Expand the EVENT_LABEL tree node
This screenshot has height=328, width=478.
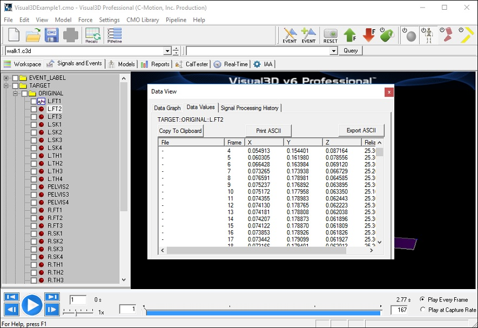pyautogui.click(x=6, y=78)
